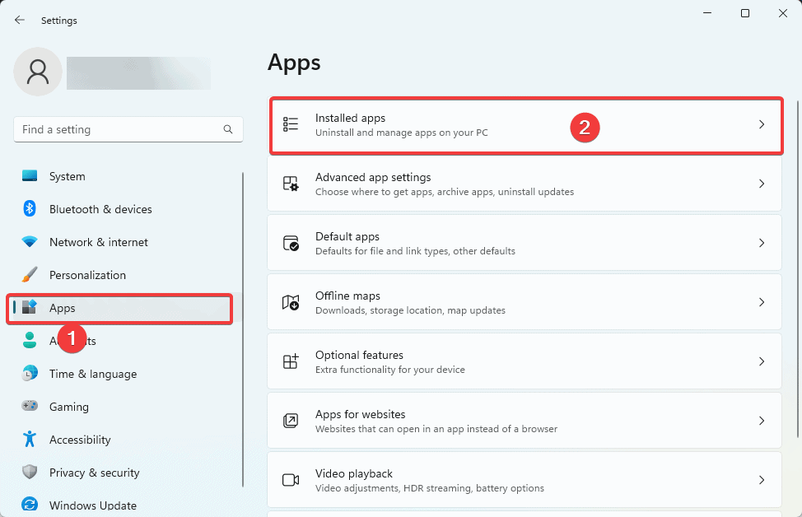The height and width of the screenshot is (517, 802).
Task: Open Apps for websites chevron
Action: [762, 421]
